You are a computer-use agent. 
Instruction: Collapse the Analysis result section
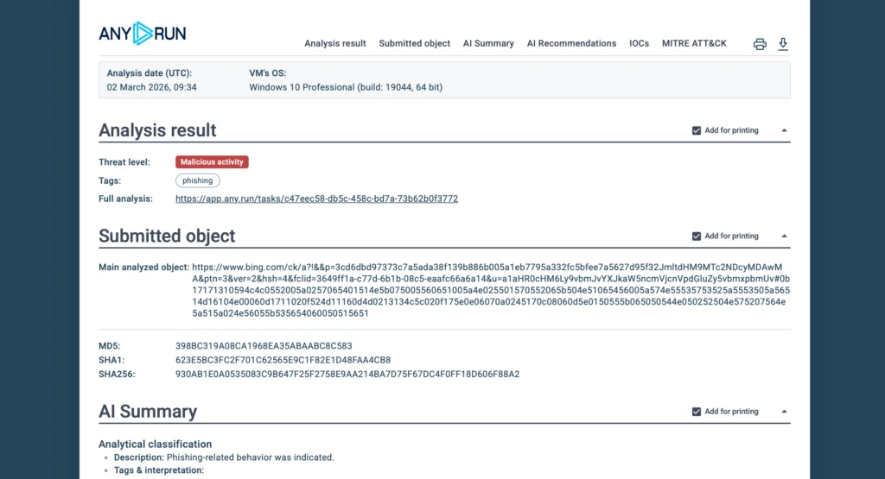784,130
